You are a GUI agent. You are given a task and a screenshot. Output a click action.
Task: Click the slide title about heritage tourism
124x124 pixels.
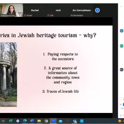pos(48,35)
